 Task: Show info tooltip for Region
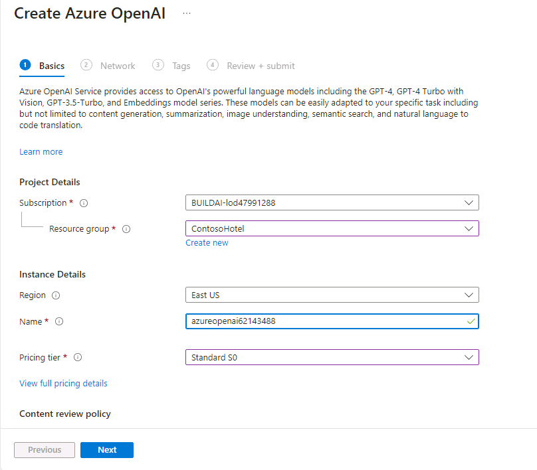[56, 295]
